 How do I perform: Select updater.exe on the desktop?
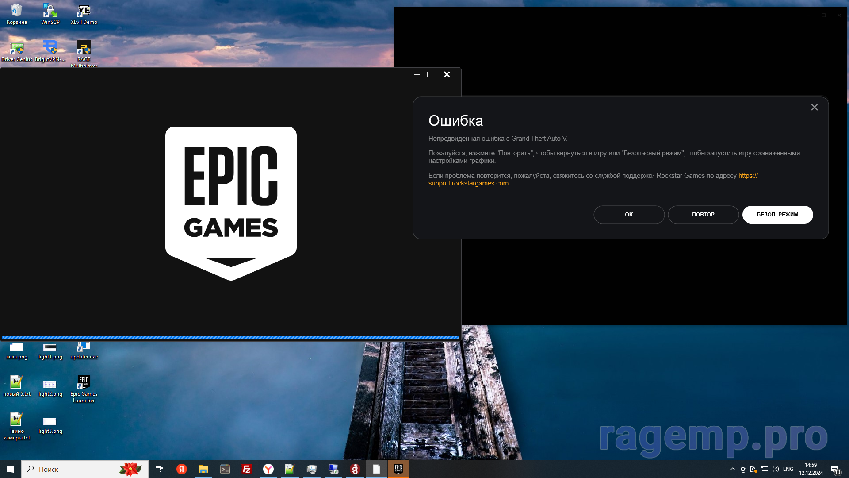(x=84, y=351)
